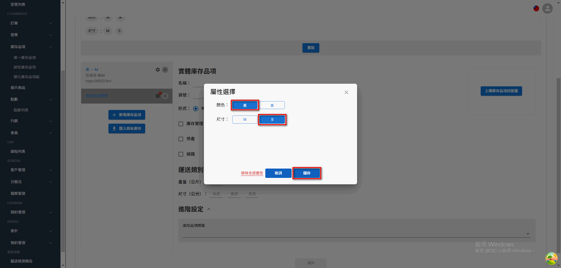Open 受眾列表 in the sidebar
The width and height of the screenshot is (561, 268).
(18, 5)
